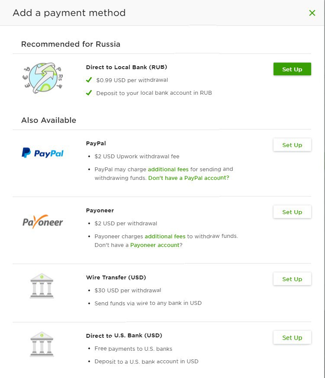Click the Direct to U.S. Bank building icon
Screen dimensions: 325x378
tap(42, 344)
